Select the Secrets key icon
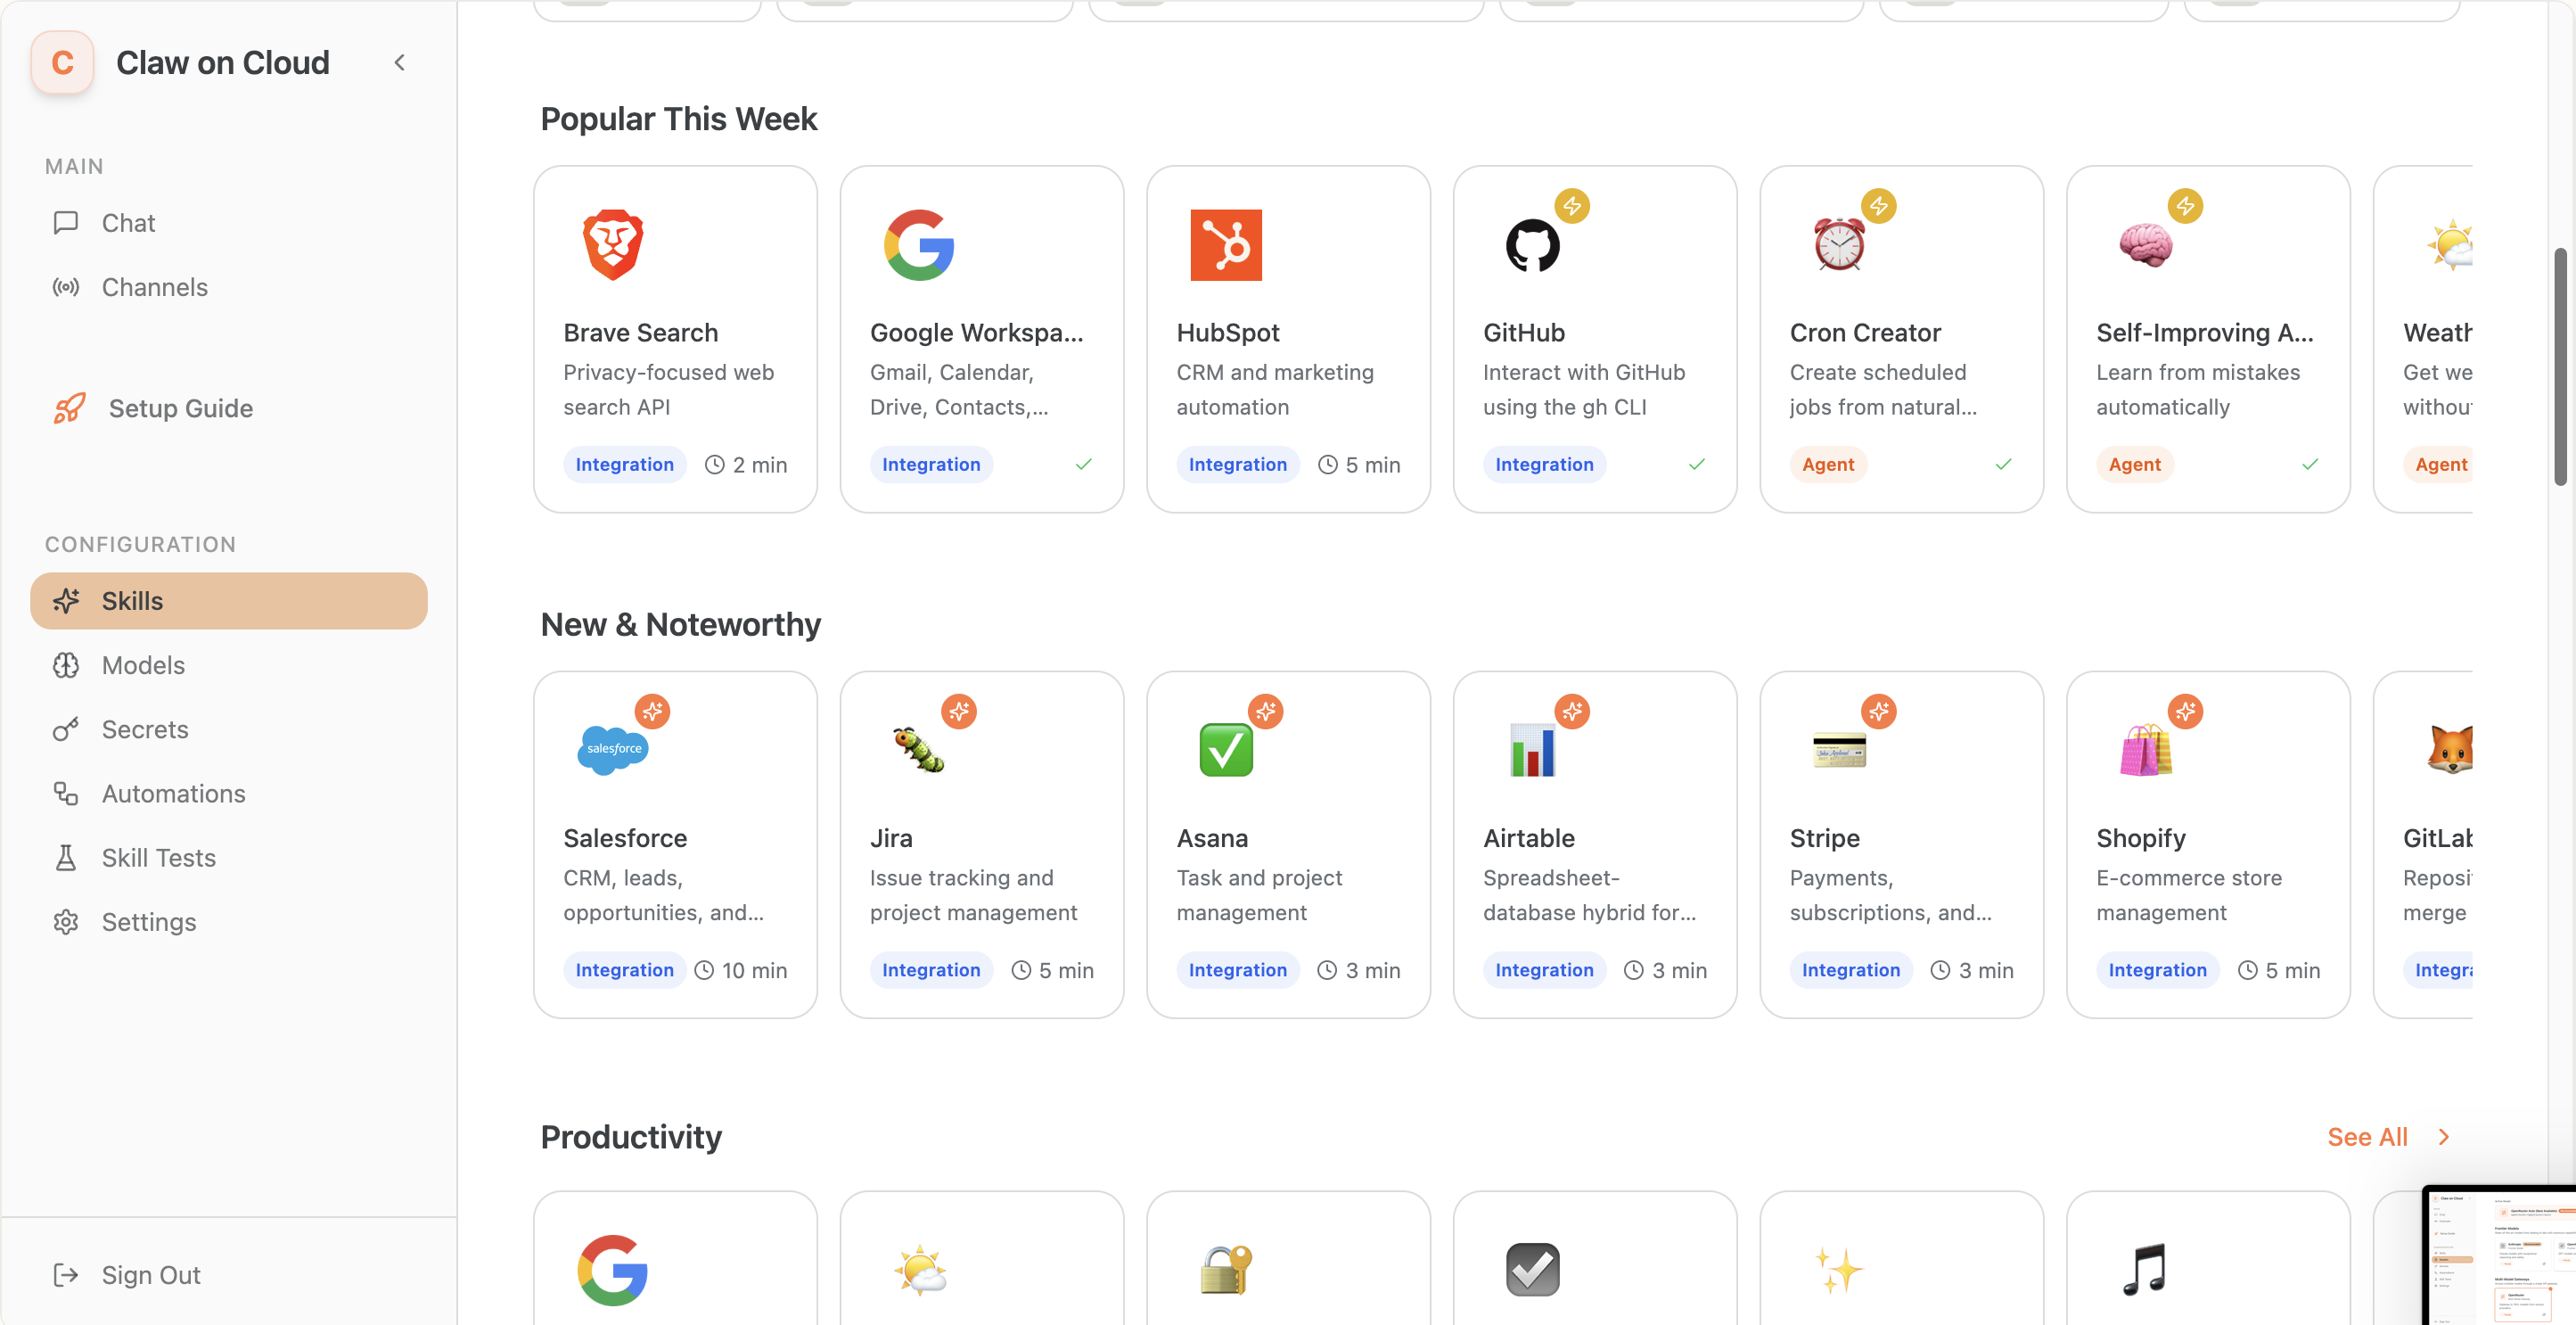This screenshot has height=1325, width=2576. [x=66, y=729]
